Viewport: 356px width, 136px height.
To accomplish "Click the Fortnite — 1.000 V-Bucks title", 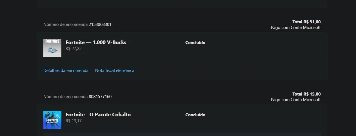I will point(96,42).
